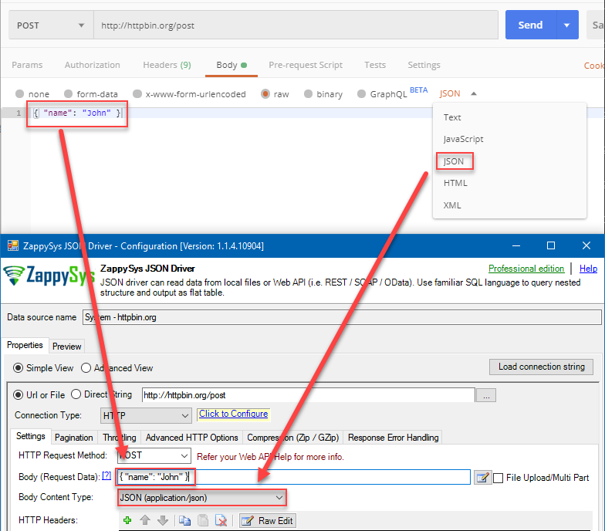605x531 pixels.
Task: Open the Throttling tab
Action: click(x=119, y=437)
